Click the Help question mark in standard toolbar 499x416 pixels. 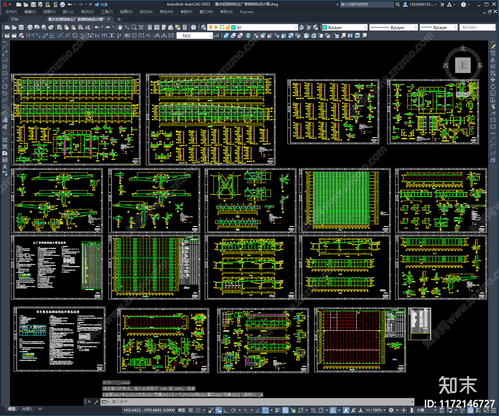tap(194, 27)
